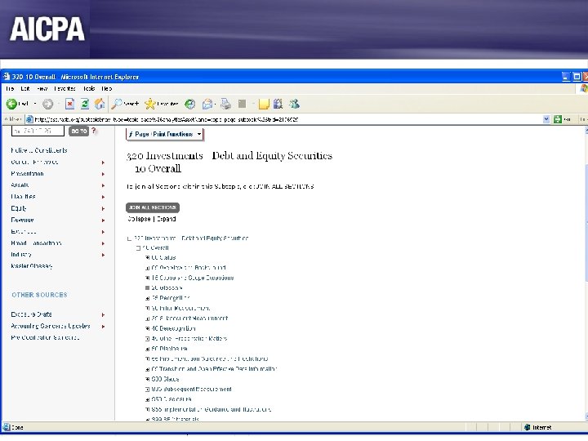Click the Messenger people toolbar icon
This screenshot has height=441, width=588.
point(294,104)
